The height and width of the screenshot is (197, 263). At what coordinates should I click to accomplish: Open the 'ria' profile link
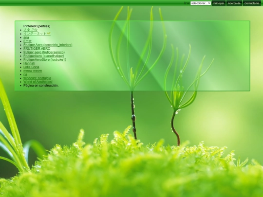[x=25, y=74]
